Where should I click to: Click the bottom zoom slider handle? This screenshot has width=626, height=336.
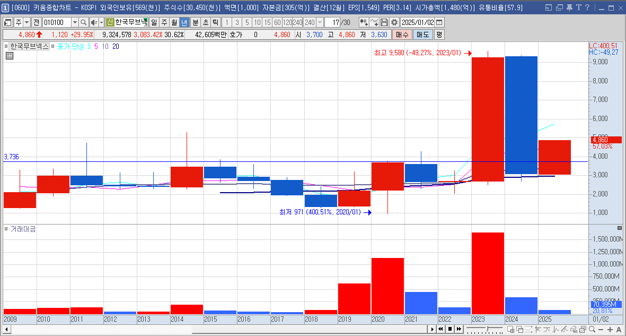tap(488, 329)
